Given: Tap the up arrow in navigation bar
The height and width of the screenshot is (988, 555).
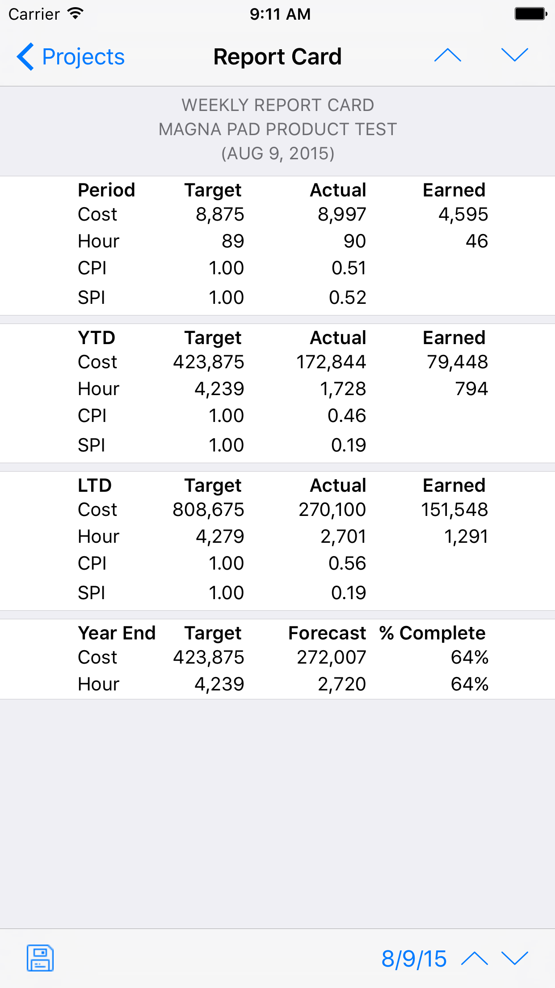Looking at the screenshot, I should pos(448,55).
